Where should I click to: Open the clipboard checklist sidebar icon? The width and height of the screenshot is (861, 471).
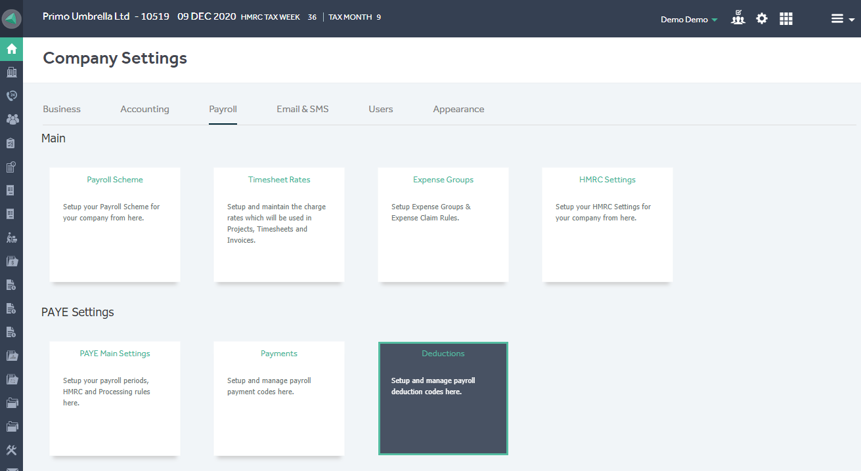click(x=11, y=143)
